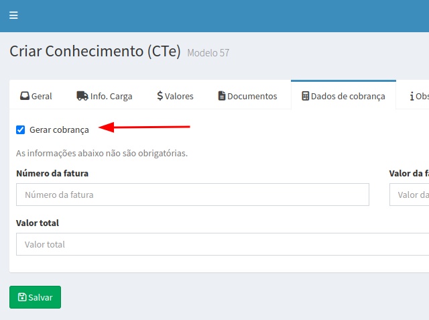Viewport: 429px width, 320px height.
Task: Click the info icon on Obs tab
Action: click(412, 96)
